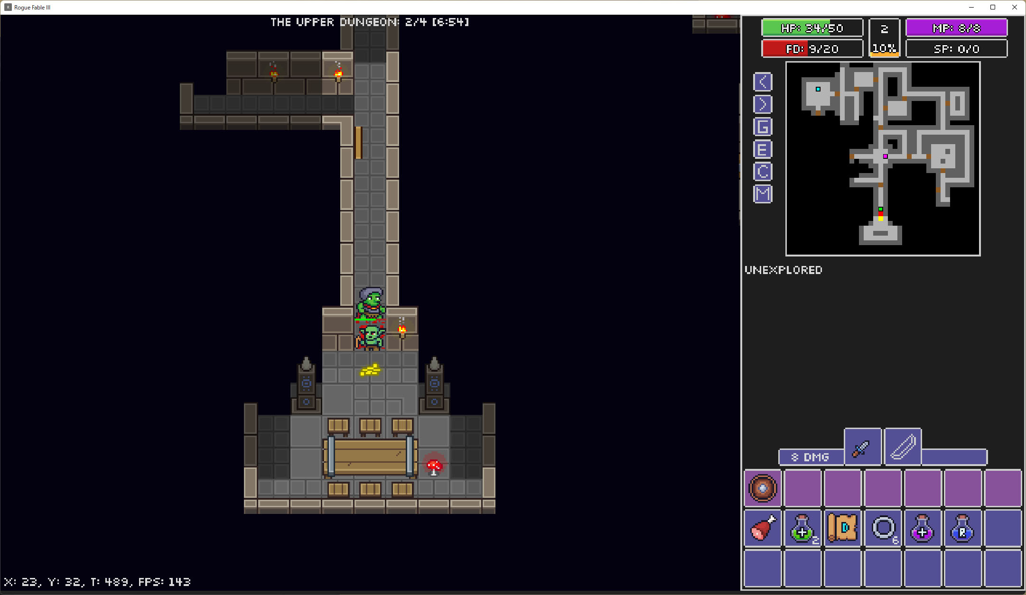1026x595 pixels.
Task: Use the green healing potion
Action: coord(802,528)
